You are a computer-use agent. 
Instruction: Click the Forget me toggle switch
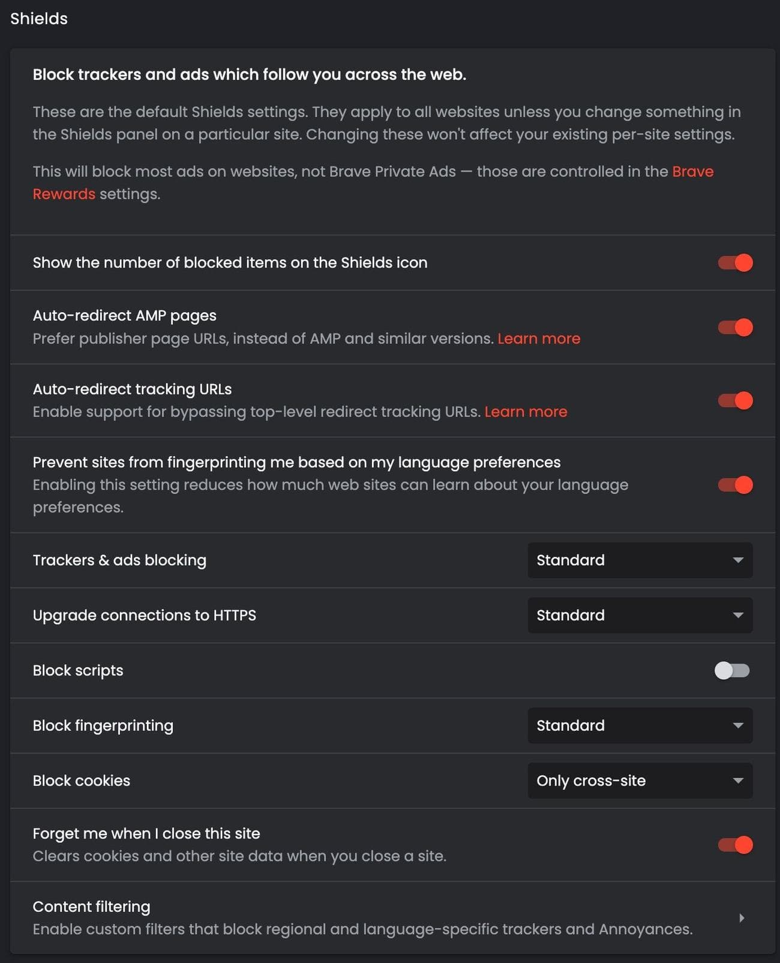click(734, 845)
